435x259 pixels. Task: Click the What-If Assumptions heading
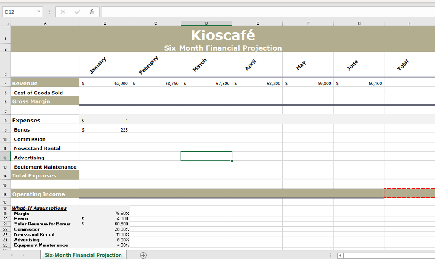click(x=39, y=208)
